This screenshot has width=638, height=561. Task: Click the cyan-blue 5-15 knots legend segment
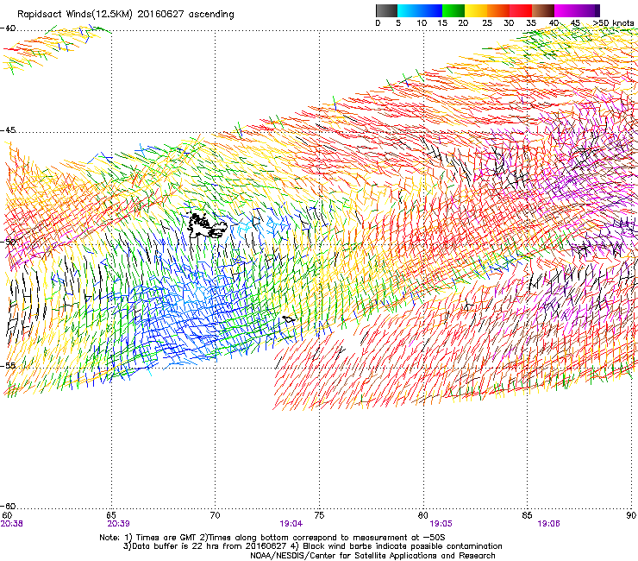pyautogui.click(x=420, y=10)
